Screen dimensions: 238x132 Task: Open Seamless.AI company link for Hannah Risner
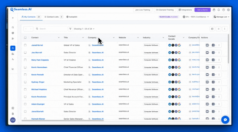[98, 119]
